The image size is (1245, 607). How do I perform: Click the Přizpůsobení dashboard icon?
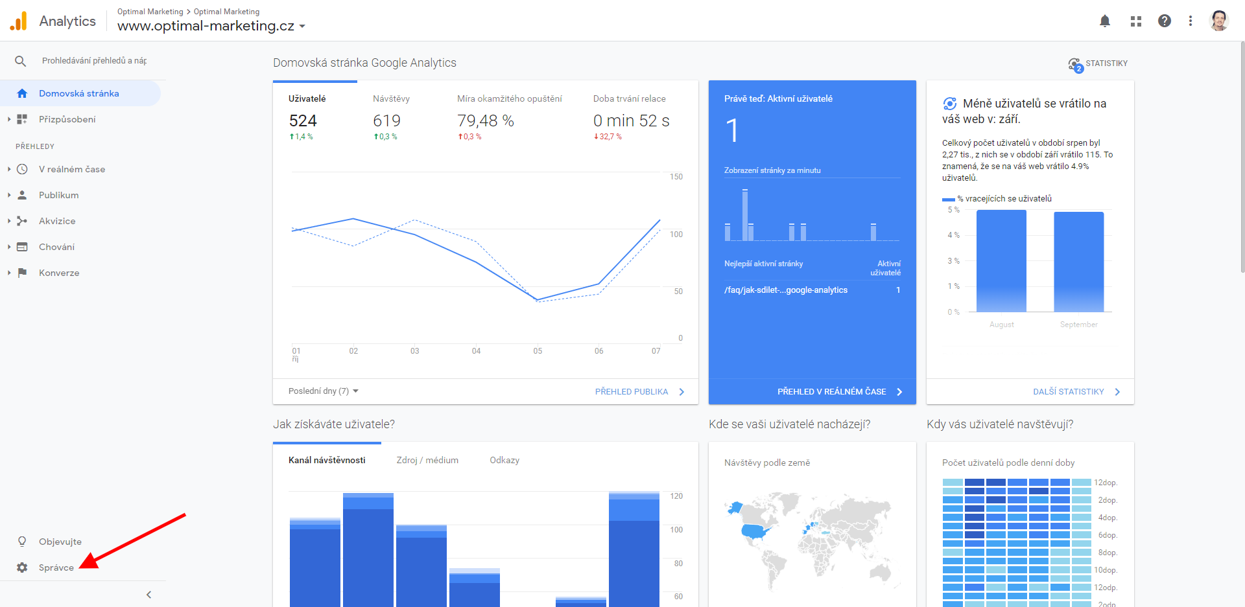tap(22, 119)
